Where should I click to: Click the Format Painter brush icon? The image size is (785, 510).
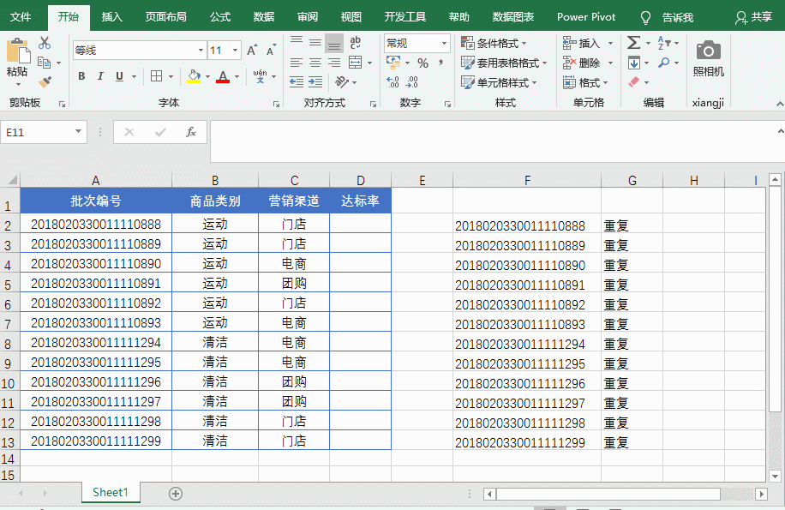pyautogui.click(x=45, y=82)
